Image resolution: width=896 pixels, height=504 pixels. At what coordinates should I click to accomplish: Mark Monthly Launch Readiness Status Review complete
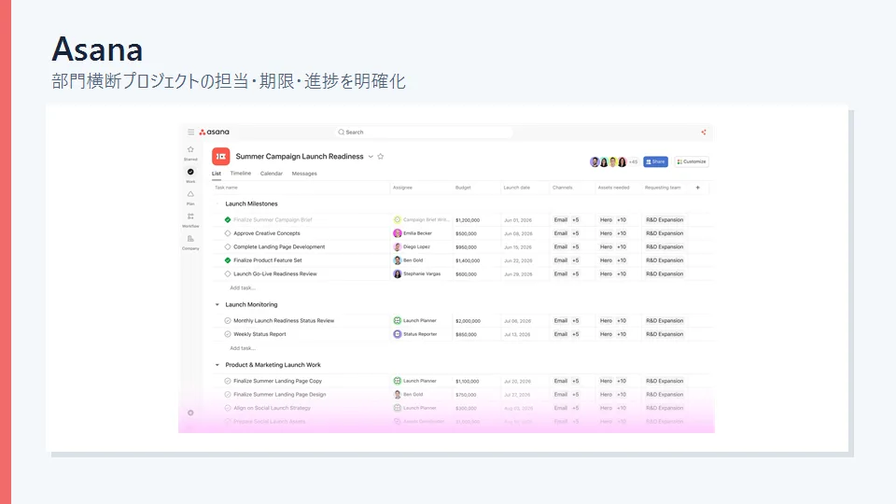pos(228,320)
